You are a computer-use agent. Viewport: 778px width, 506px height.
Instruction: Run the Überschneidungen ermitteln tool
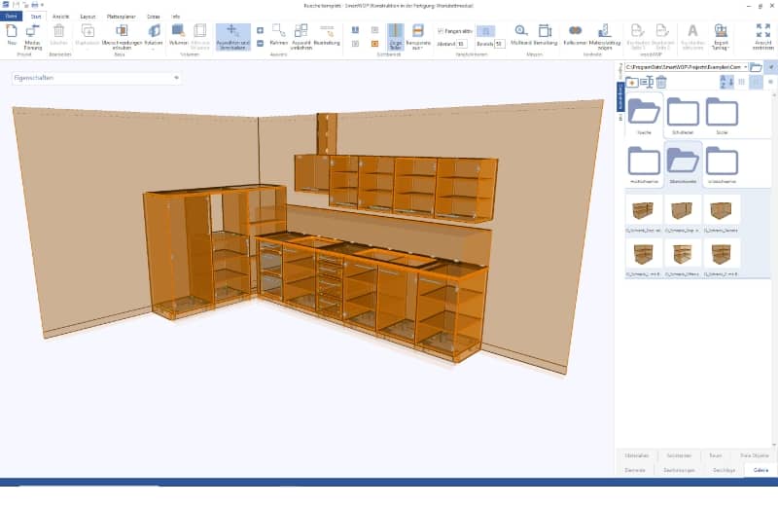122,37
